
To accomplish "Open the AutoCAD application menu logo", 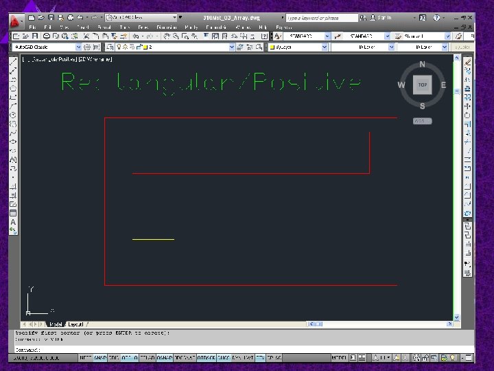I will point(15,21).
